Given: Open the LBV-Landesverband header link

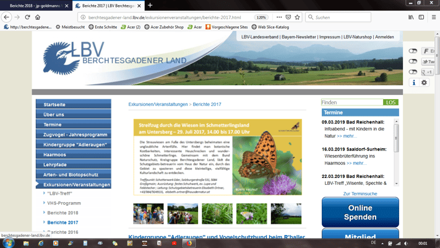Looking at the screenshot, I should click(259, 37).
